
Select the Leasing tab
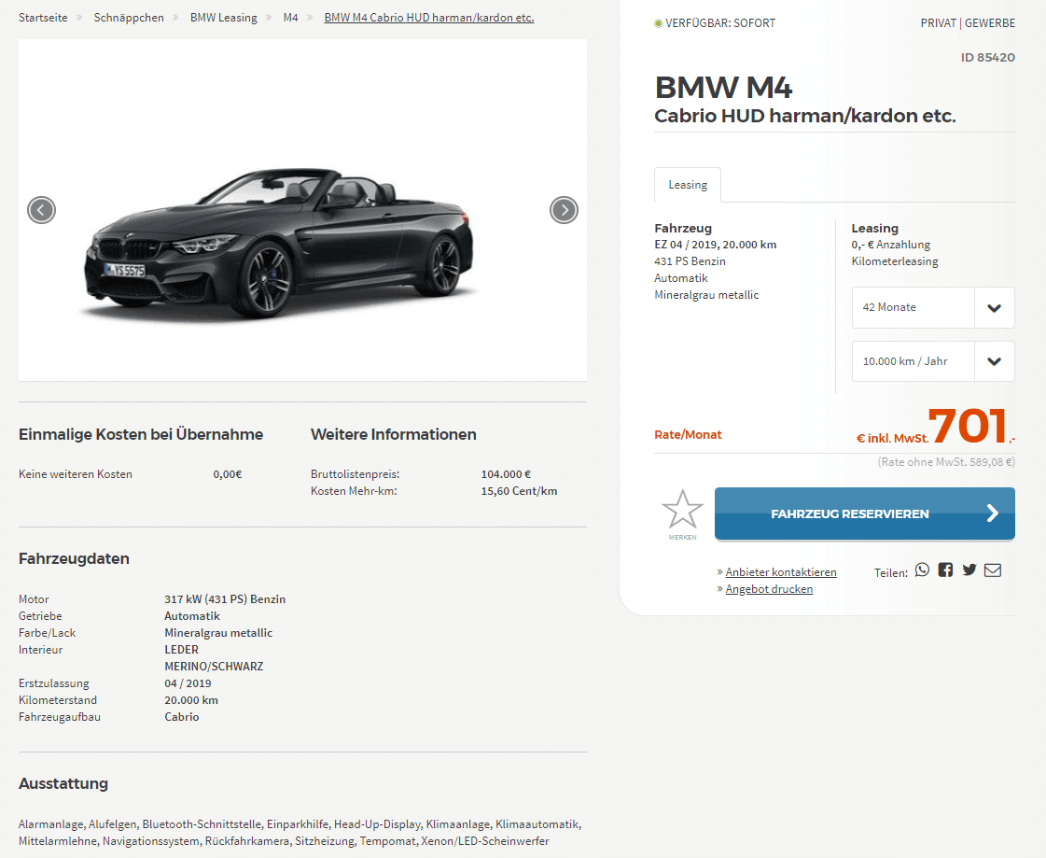point(687,185)
